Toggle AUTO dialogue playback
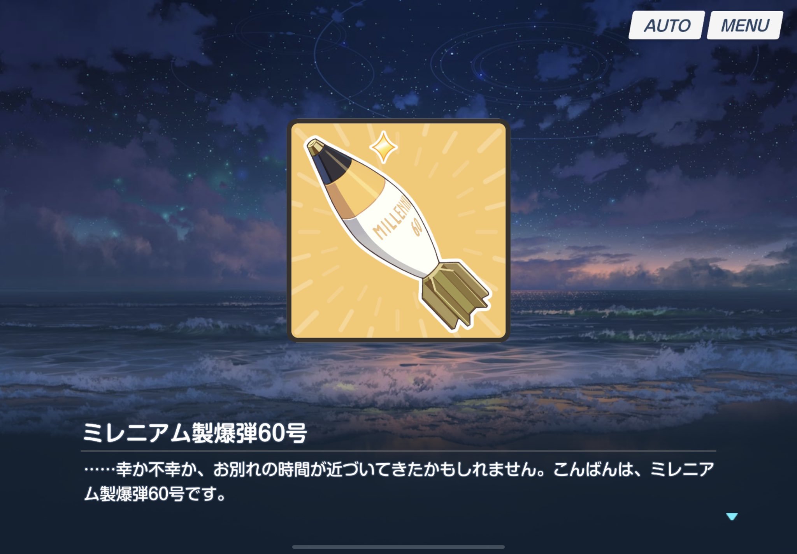The height and width of the screenshot is (554, 797). (x=667, y=25)
